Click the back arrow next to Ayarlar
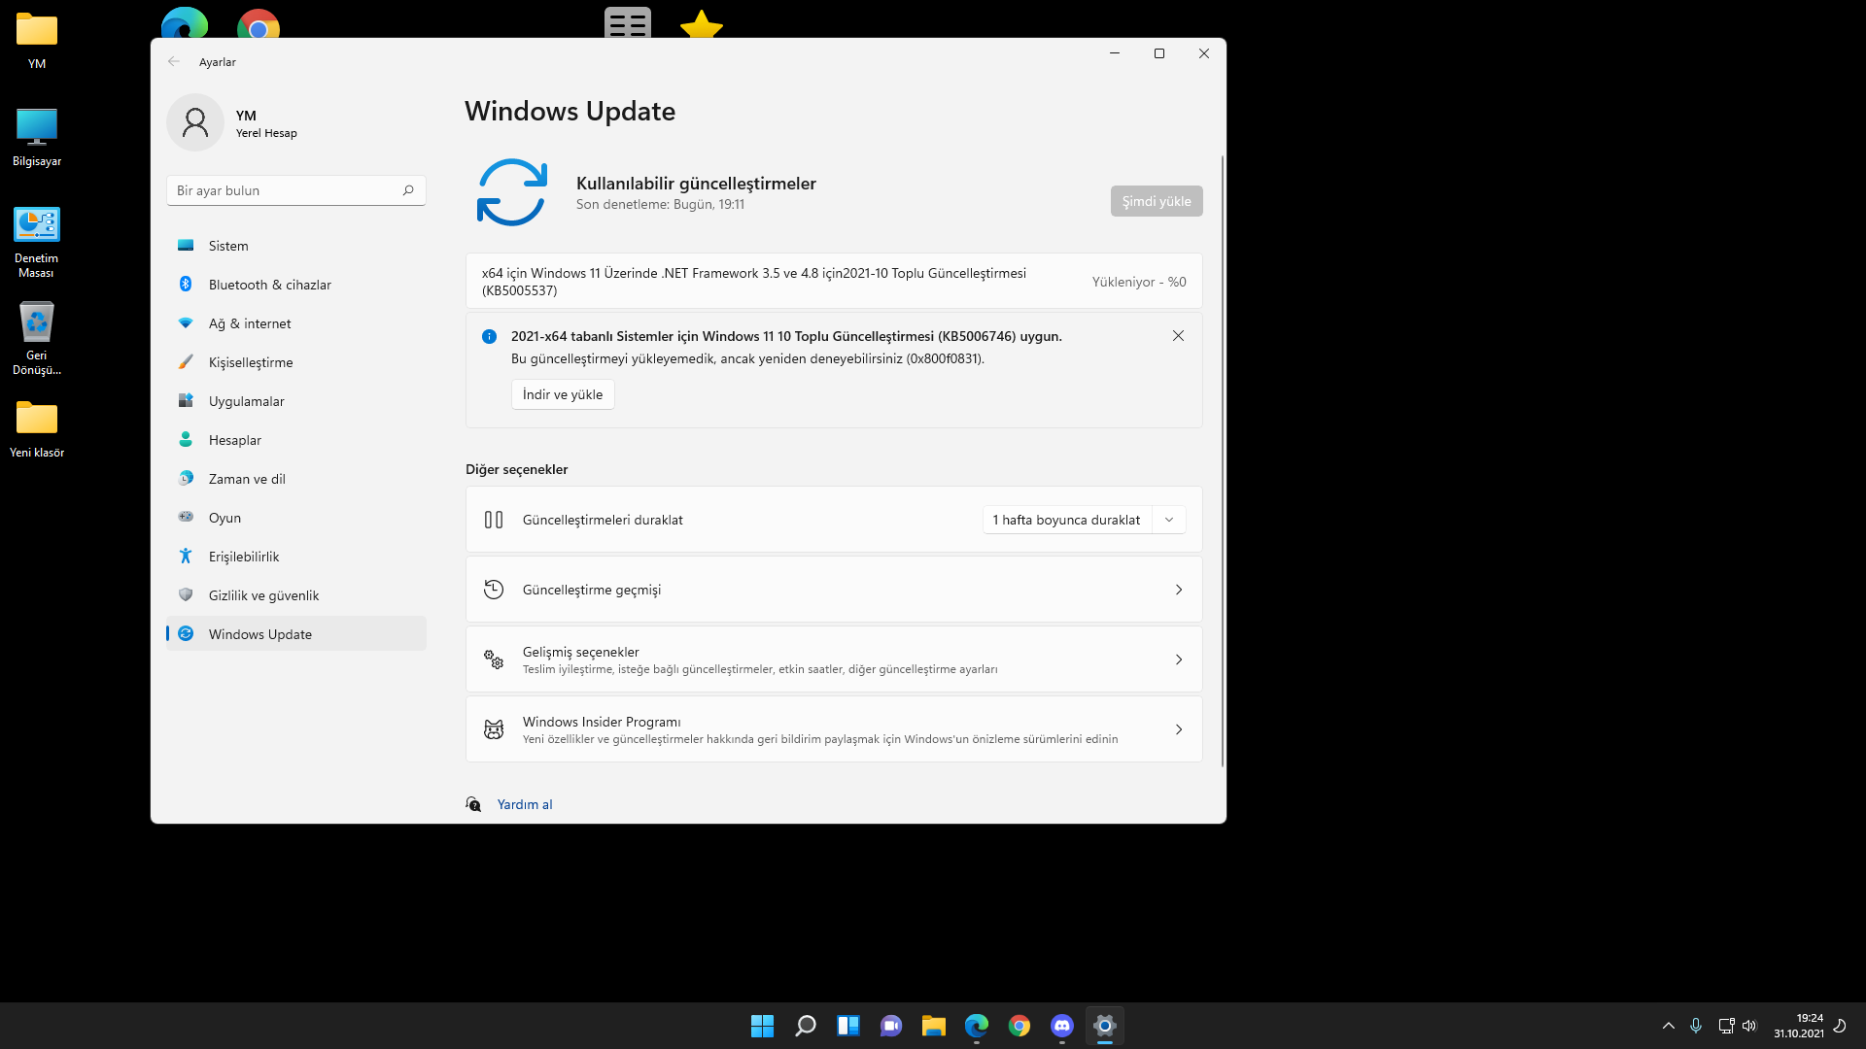 [174, 61]
